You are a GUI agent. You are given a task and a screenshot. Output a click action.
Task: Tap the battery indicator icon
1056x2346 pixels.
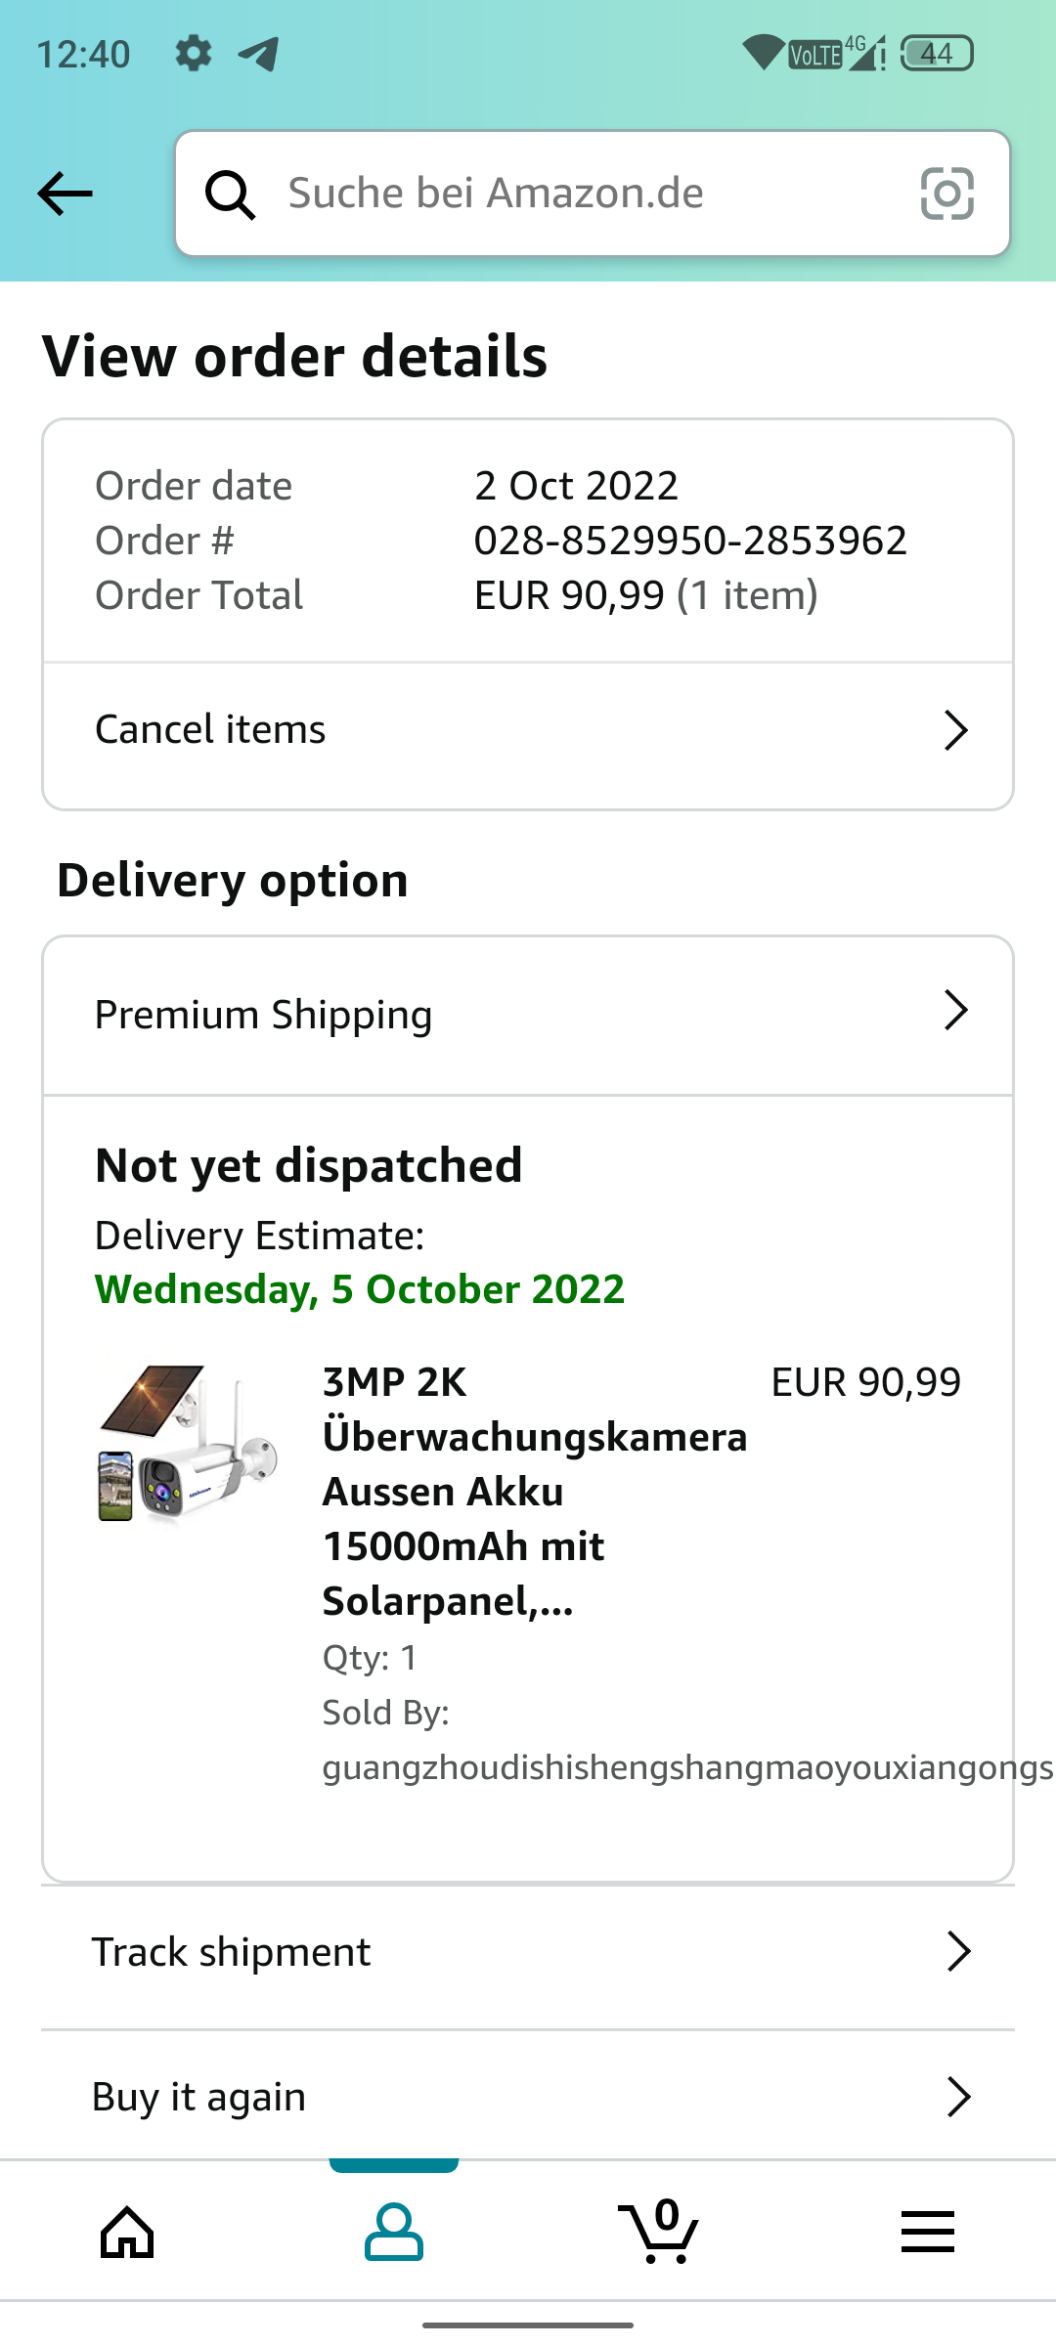click(x=937, y=54)
